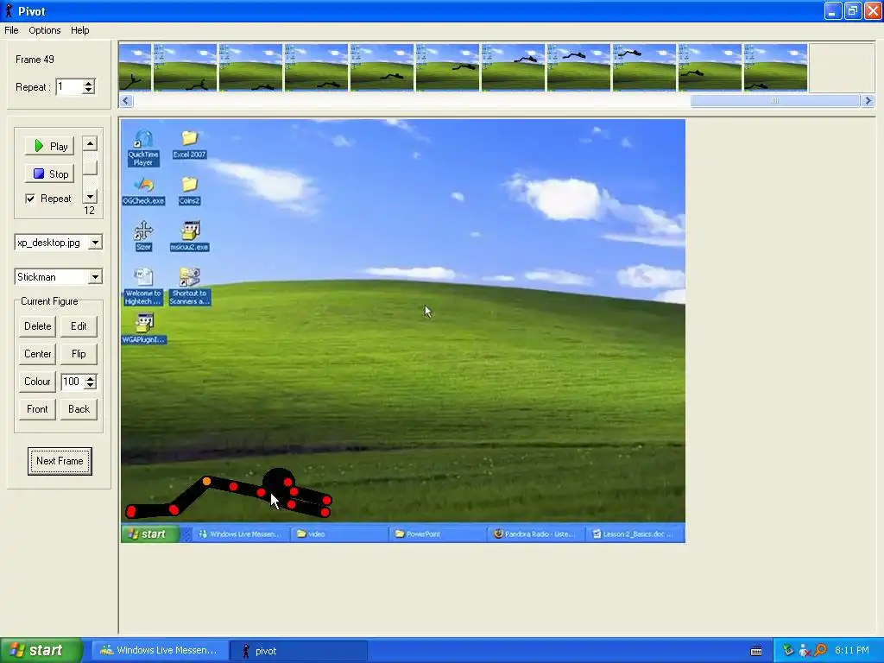Image resolution: width=884 pixels, height=663 pixels.
Task: Edit the current figure
Action: (79, 325)
